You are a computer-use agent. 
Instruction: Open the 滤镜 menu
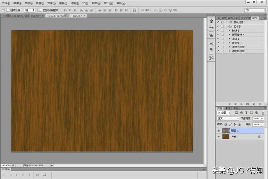tap(74, 3)
